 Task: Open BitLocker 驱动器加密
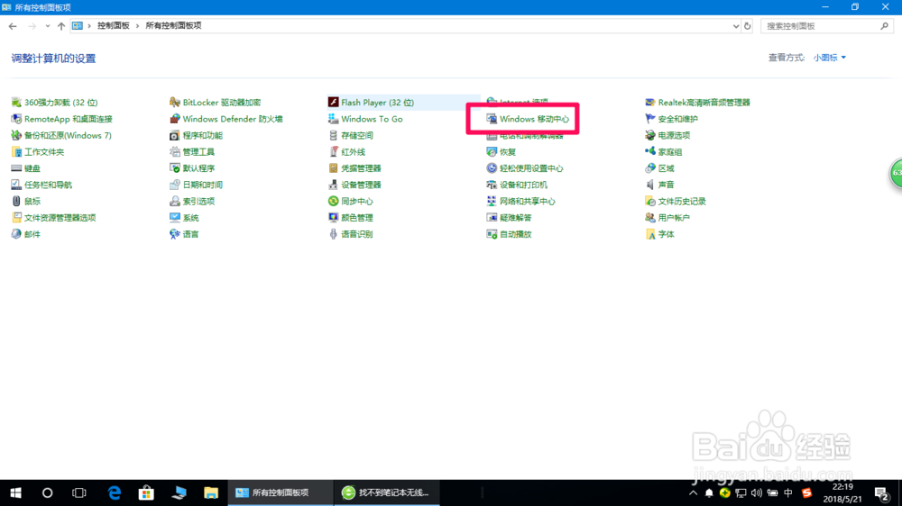pos(216,103)
